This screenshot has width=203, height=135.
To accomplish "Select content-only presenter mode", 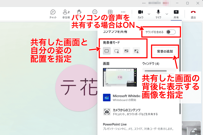I will point(107,51).
